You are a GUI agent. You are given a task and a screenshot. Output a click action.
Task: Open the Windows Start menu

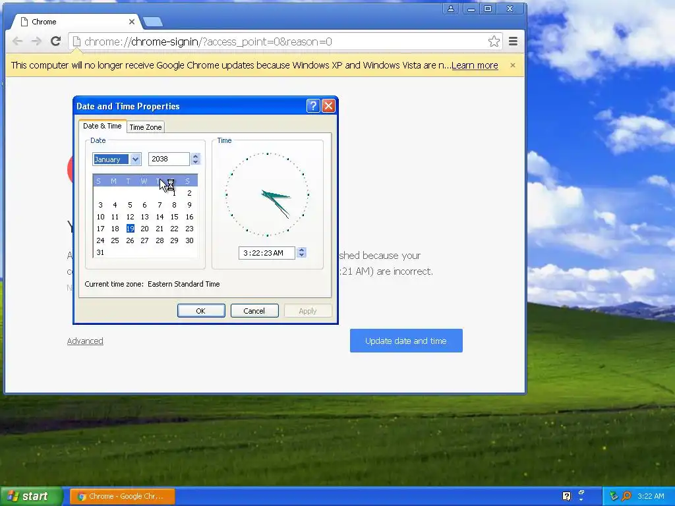click(32, 496)
